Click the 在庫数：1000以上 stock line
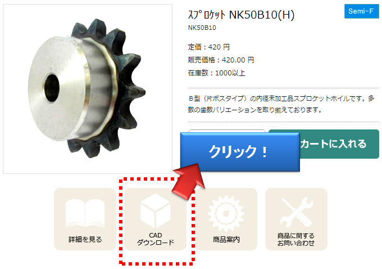This screenshot has height=269, width=382. 217,73
